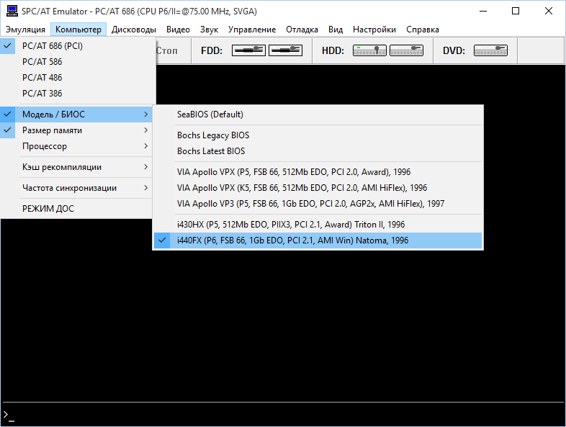Open the Настройки menu

pyautogui.click(x=374, y=30)
